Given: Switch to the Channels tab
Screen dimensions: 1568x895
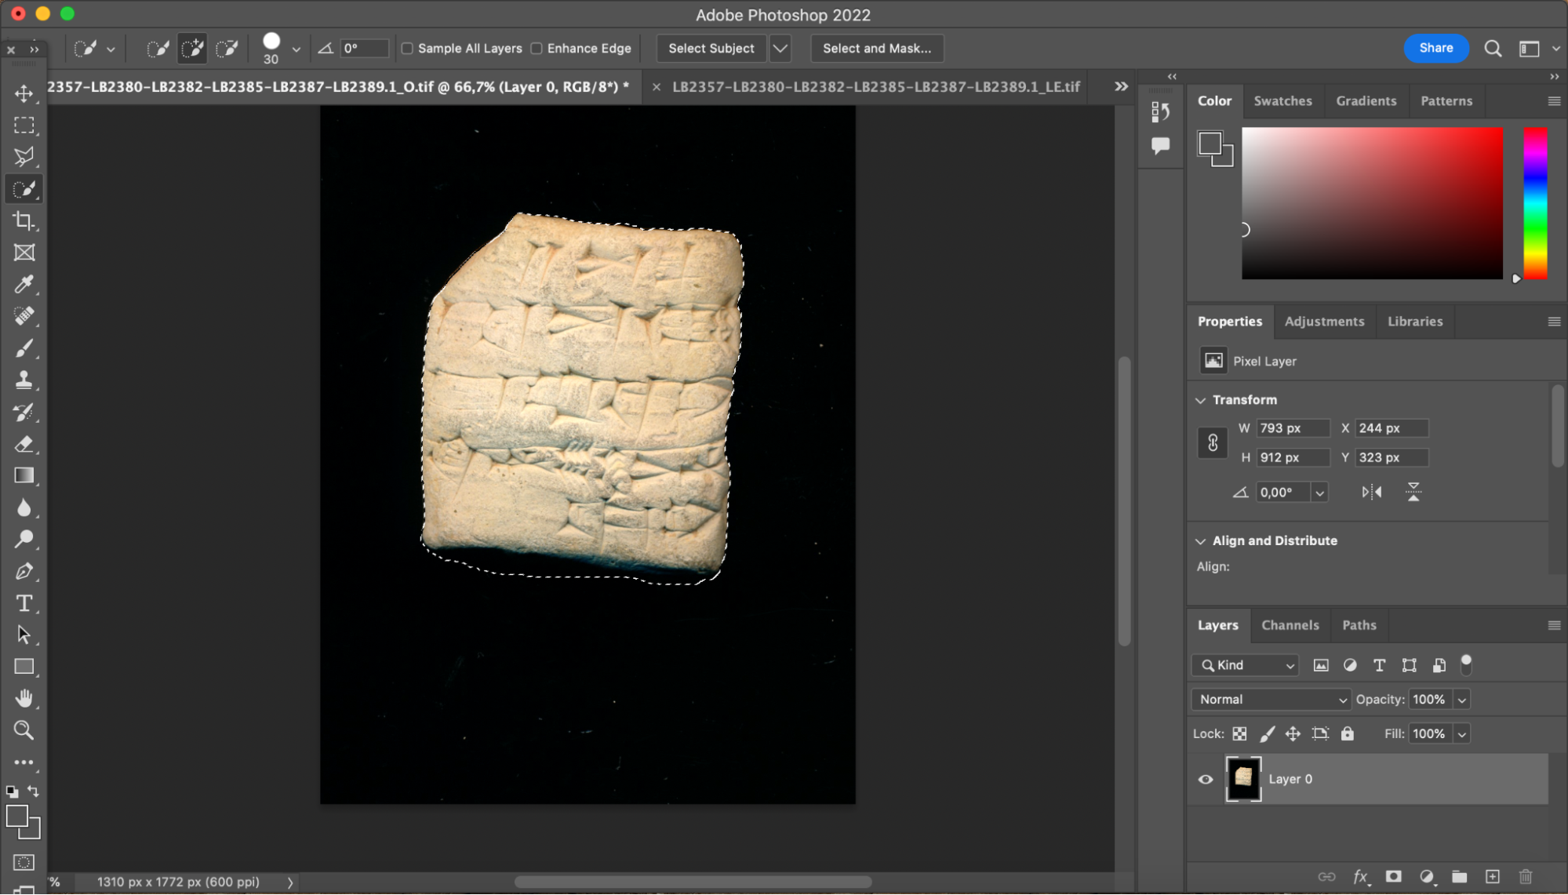Looking at the screenshot, I should 1290,625.
